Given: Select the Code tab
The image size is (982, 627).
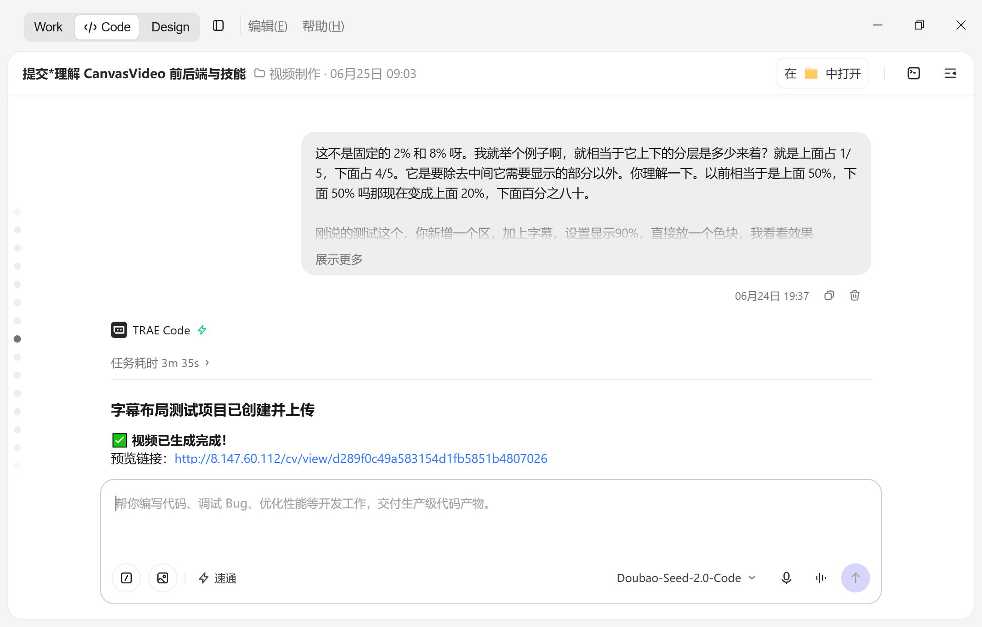Looking at the screenshot, I should coord(107,27).
